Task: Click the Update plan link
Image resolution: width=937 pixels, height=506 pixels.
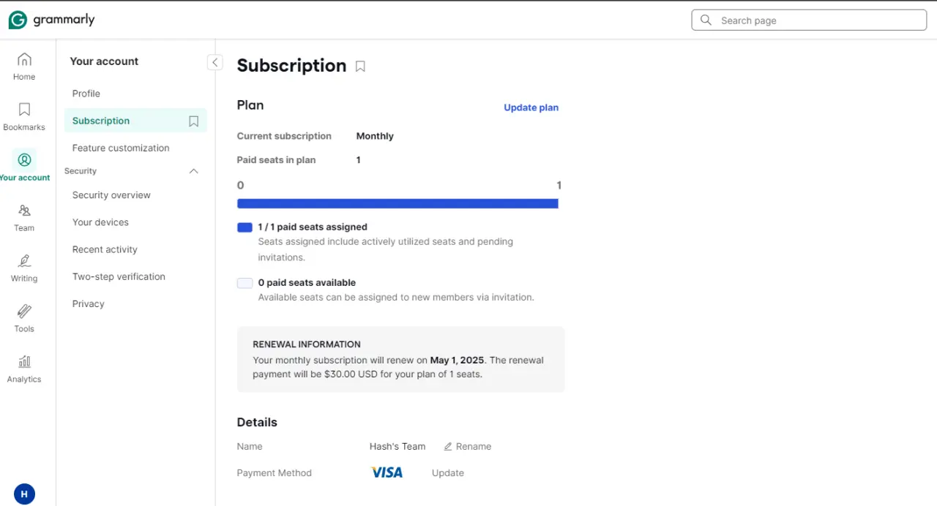Action: pyautogui.click(x=531, y=107)
